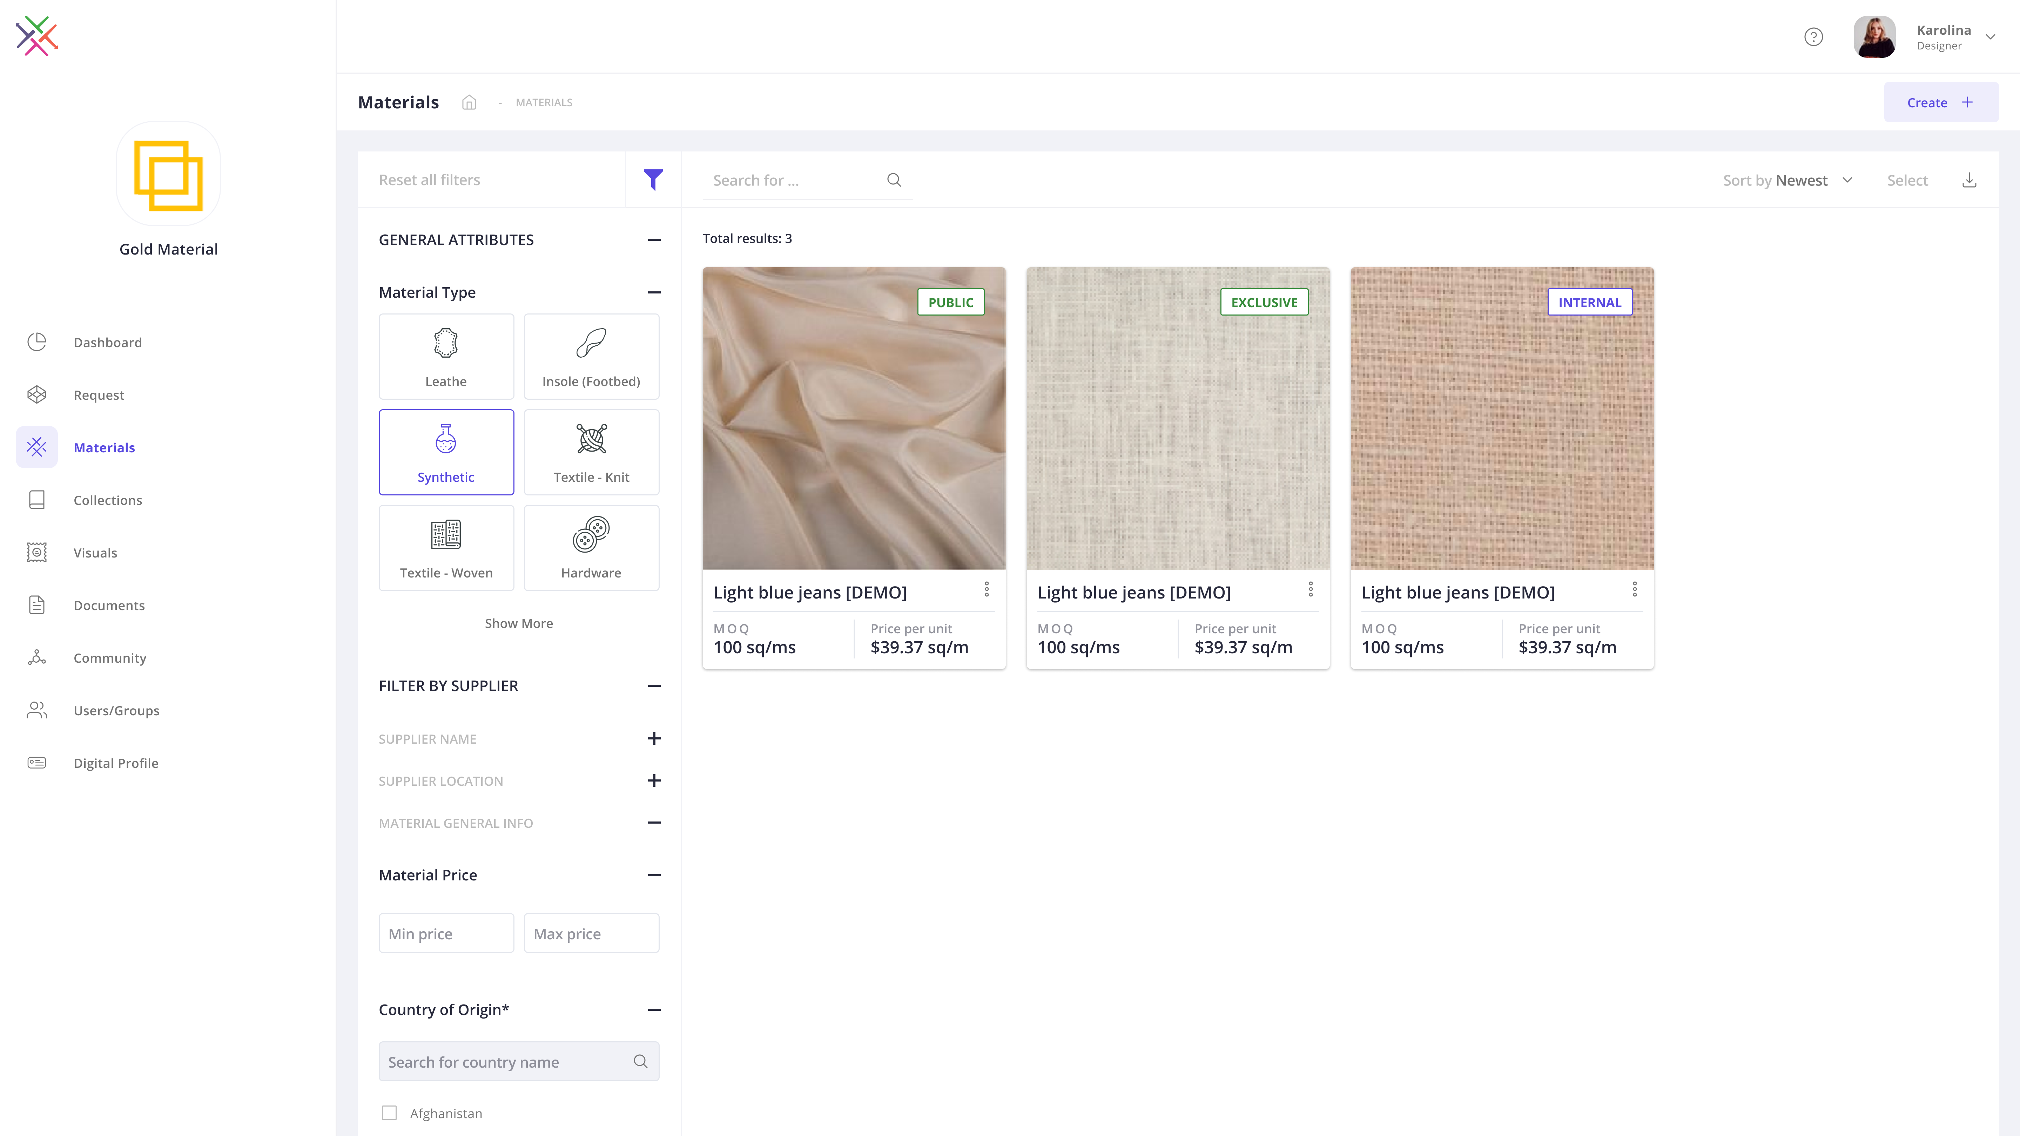Click the Create button

(1941, 102)
